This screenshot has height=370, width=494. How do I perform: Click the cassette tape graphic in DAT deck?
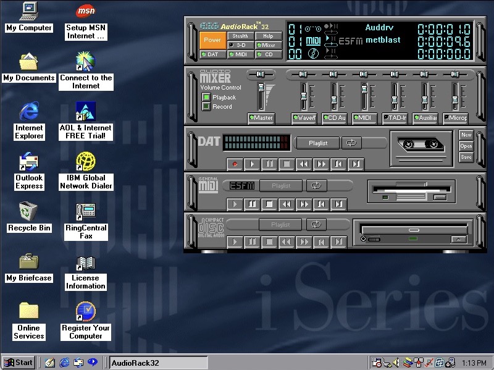click(420, 145)
